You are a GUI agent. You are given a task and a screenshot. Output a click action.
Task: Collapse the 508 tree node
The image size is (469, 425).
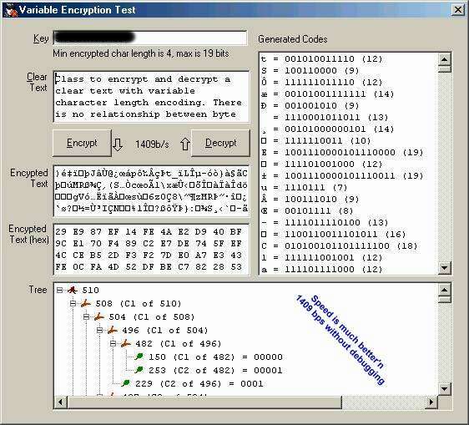[73, 303]
